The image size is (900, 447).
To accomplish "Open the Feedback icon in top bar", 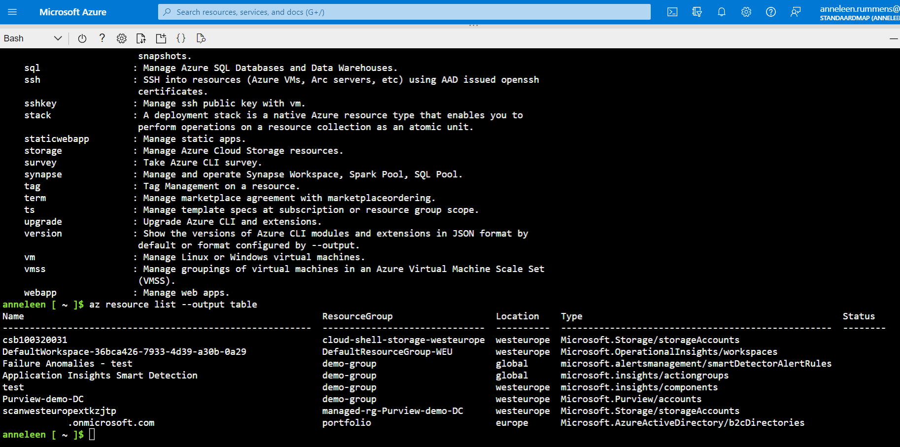I will [796, 12].
